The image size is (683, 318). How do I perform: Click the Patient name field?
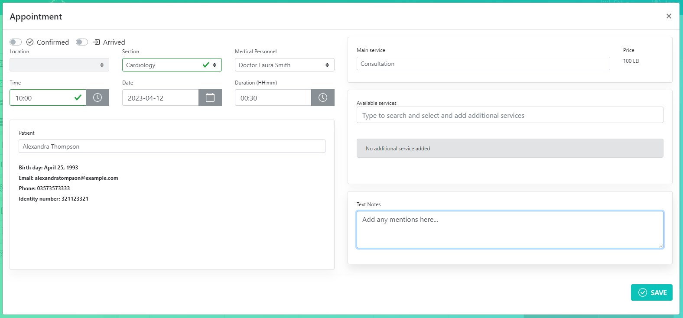pos(172,146)
